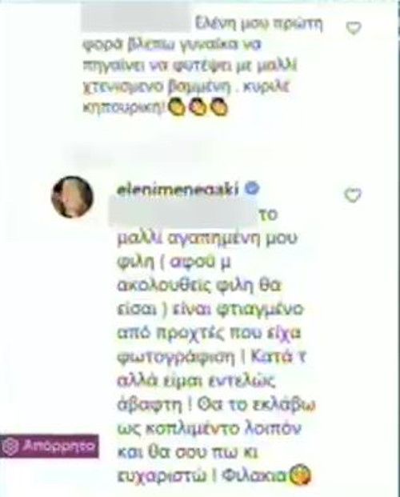Click the leftmost clapping emoji after κηπουρική
Viewport: 400px width, 497px height.
(x=177, y=108)
